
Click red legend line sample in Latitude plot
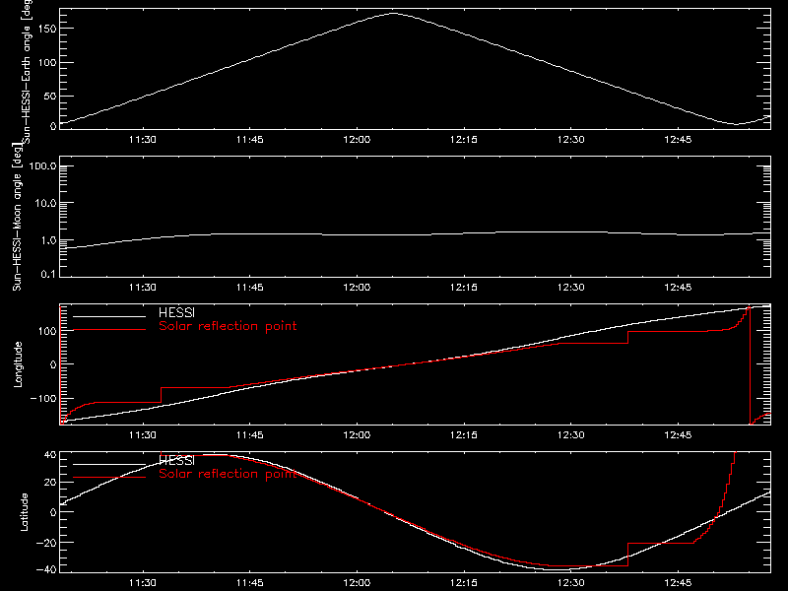click(x=109, y=477)
